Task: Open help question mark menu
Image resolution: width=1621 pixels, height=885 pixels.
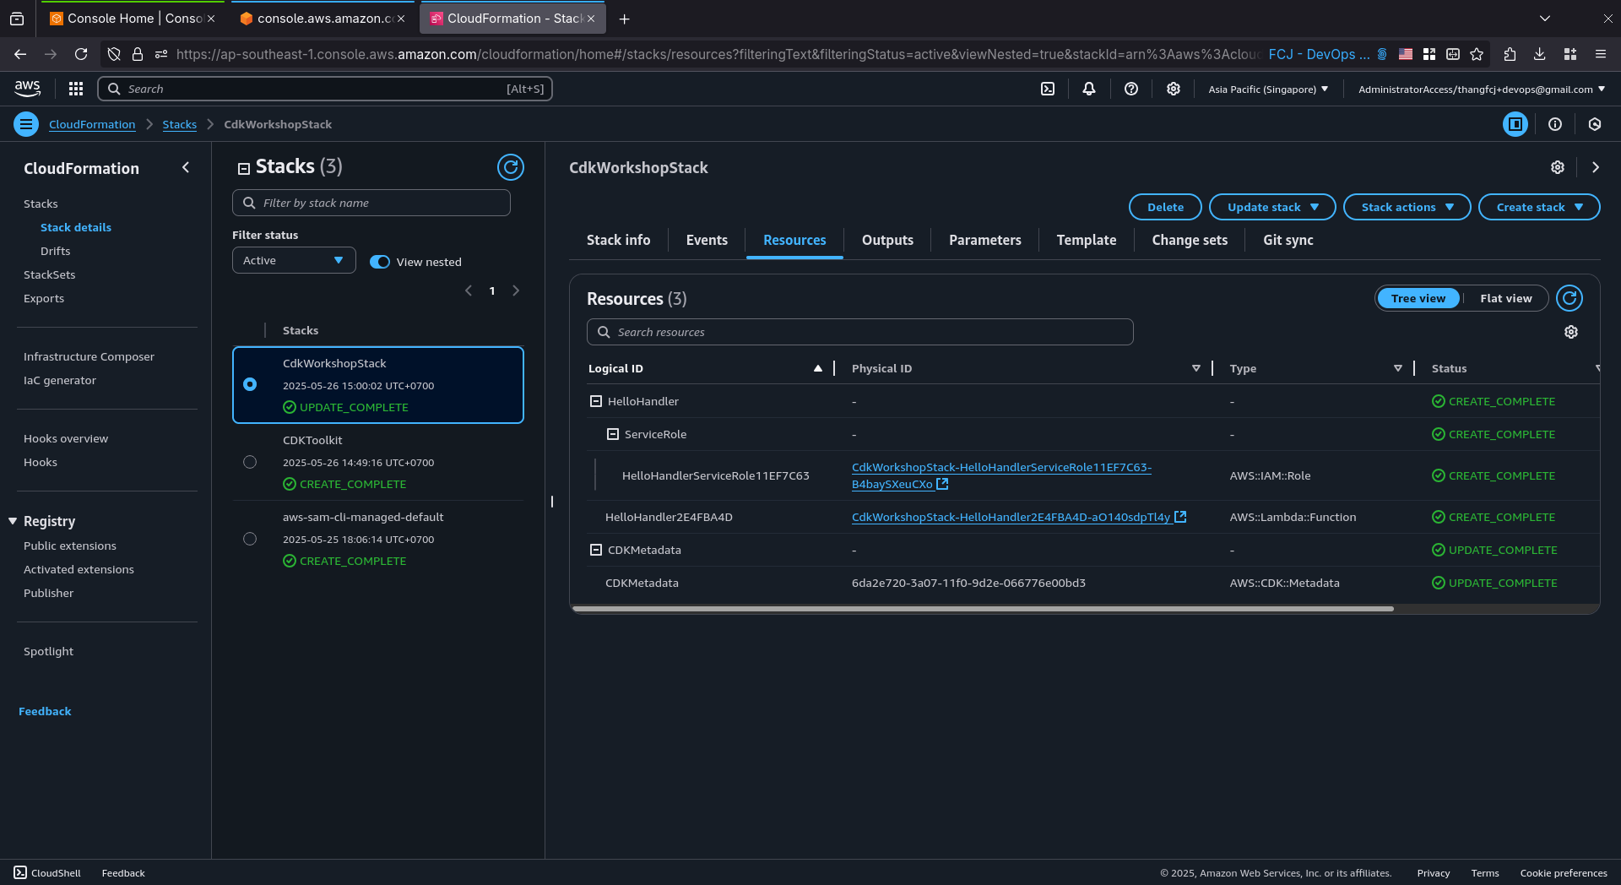Action: coord(1131,89)
